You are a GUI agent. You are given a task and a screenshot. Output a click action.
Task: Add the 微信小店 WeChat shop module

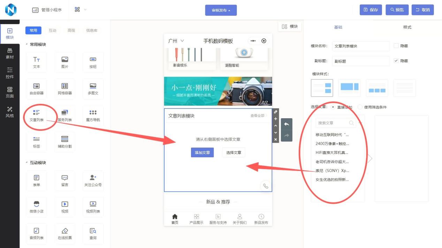tap(37, 207)
